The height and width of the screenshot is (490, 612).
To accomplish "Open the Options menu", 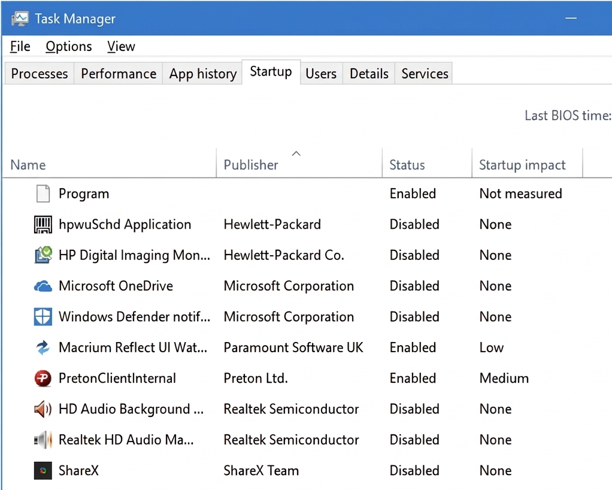I will coord(69,47).
